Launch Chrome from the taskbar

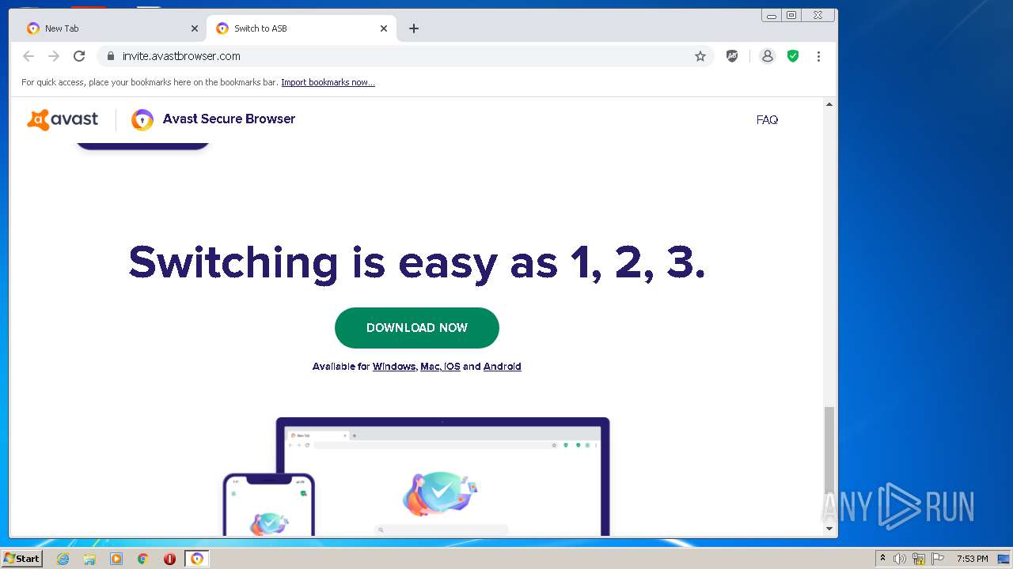click(143, 559)
